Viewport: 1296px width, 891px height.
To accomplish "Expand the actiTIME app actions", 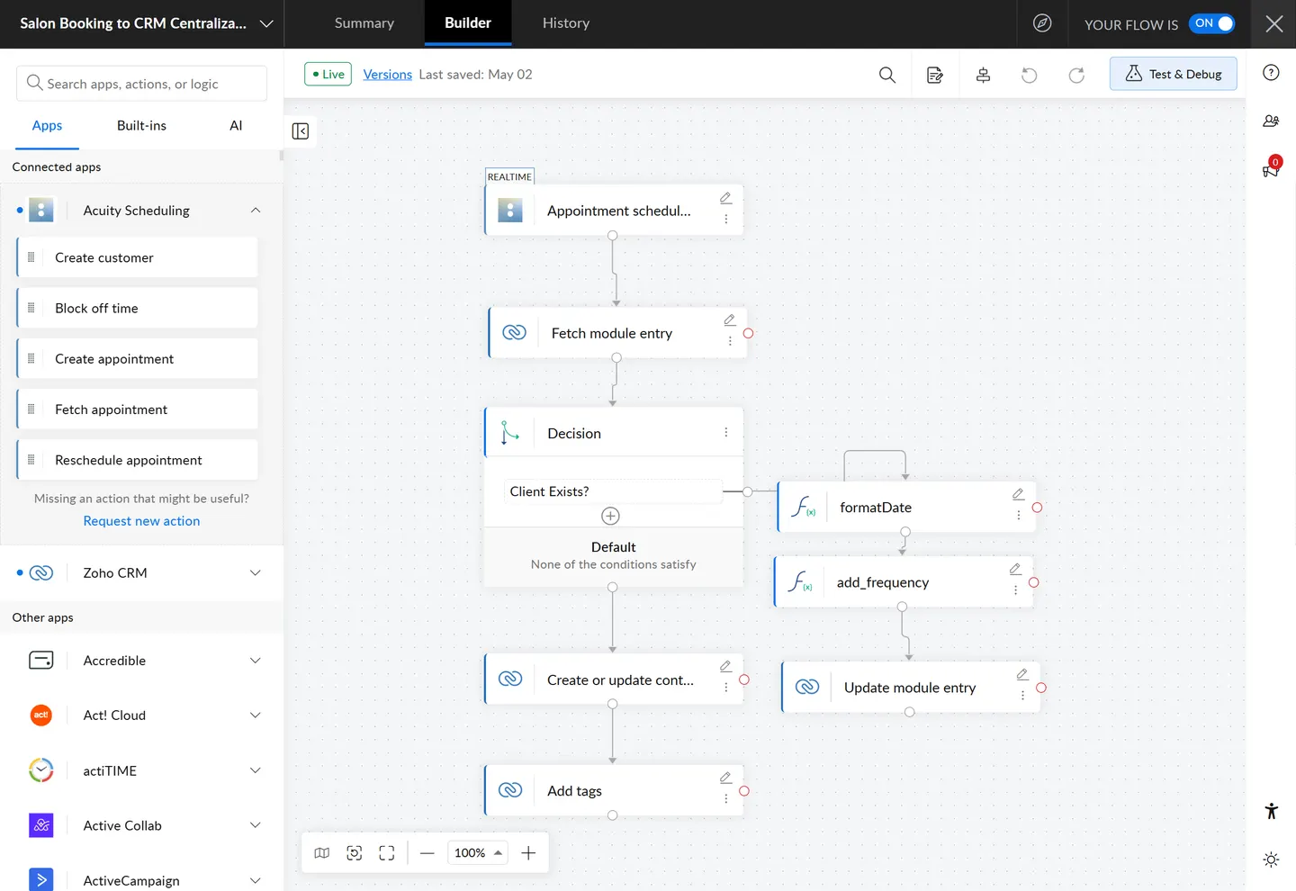I will pyautogui.click(x=256, y=770).
